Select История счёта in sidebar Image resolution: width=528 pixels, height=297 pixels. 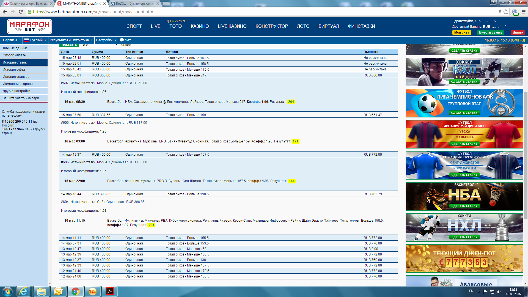[x=14, y=70]
